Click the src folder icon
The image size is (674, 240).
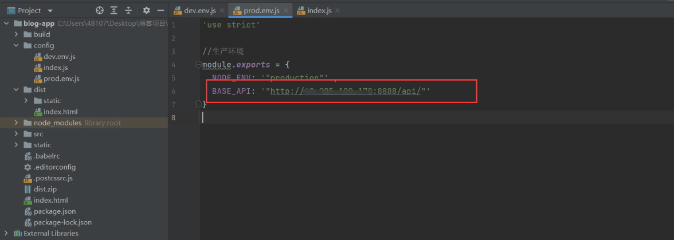[27, 134]
